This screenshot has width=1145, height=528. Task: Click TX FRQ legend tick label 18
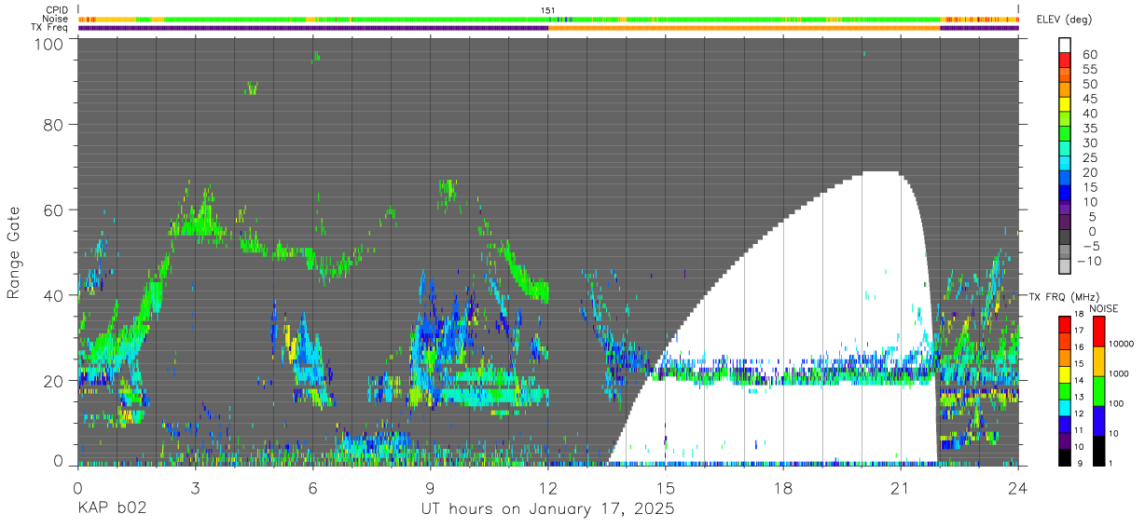1079,314
